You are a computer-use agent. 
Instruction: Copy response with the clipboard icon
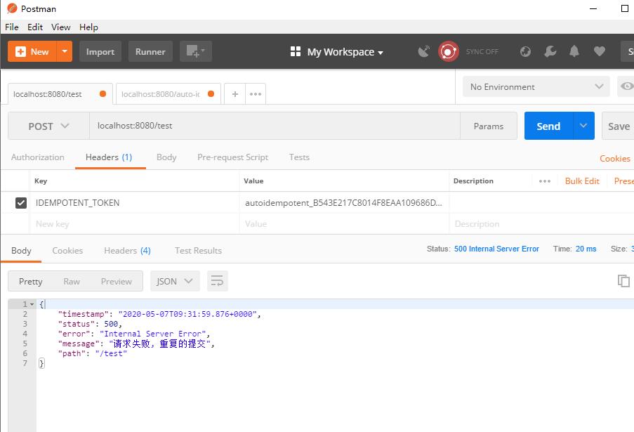click(623, 281)
